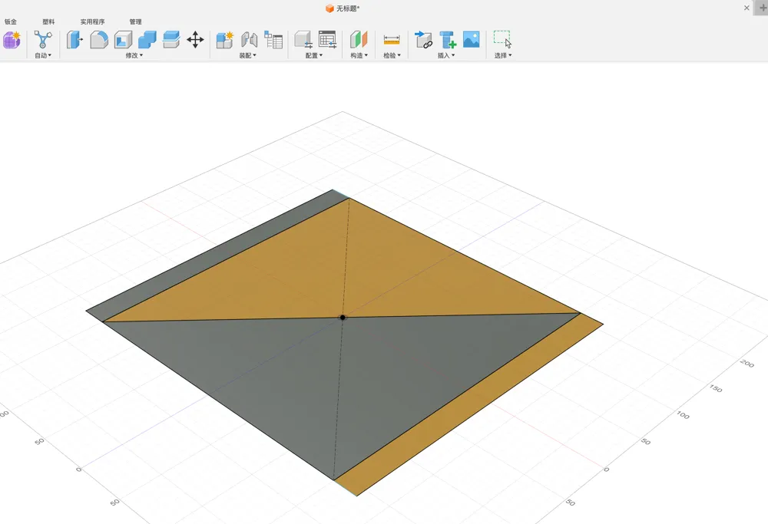Click the black origin point in viewport
The height and width of the screenshot is (524, 768).
(x=343, y=317)
